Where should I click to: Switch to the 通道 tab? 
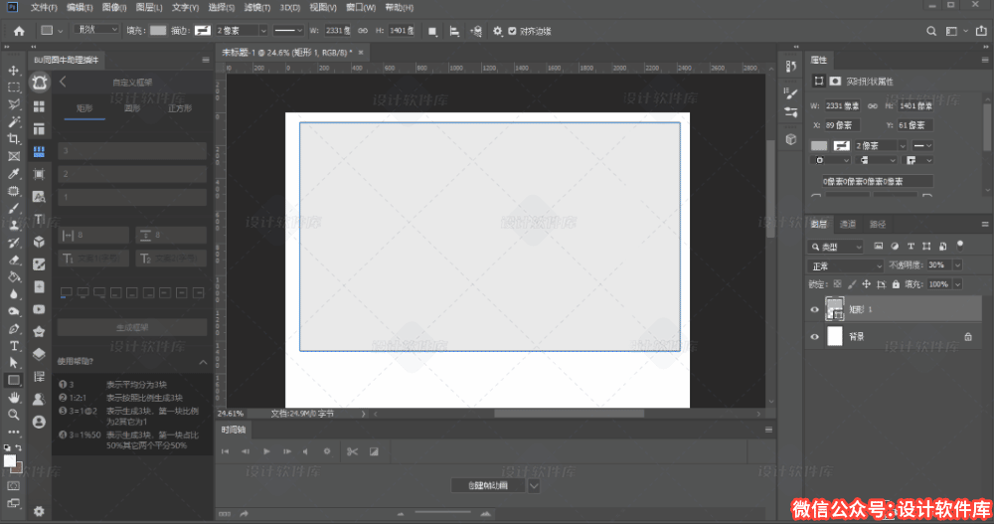click(847, 224)
